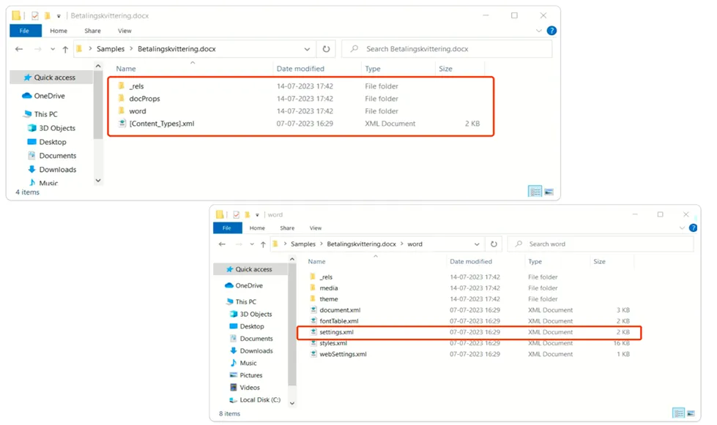Image resolution: width=717 pixels, height=425 pixels.
Task: Refresh the Betalingskvittering.docx folder view
Action: coord(326,49)
